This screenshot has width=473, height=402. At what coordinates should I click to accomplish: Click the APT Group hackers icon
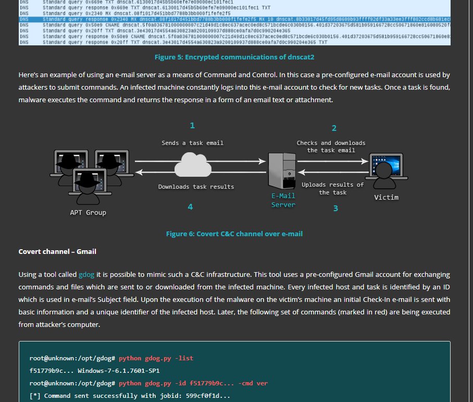pos(92,177)
